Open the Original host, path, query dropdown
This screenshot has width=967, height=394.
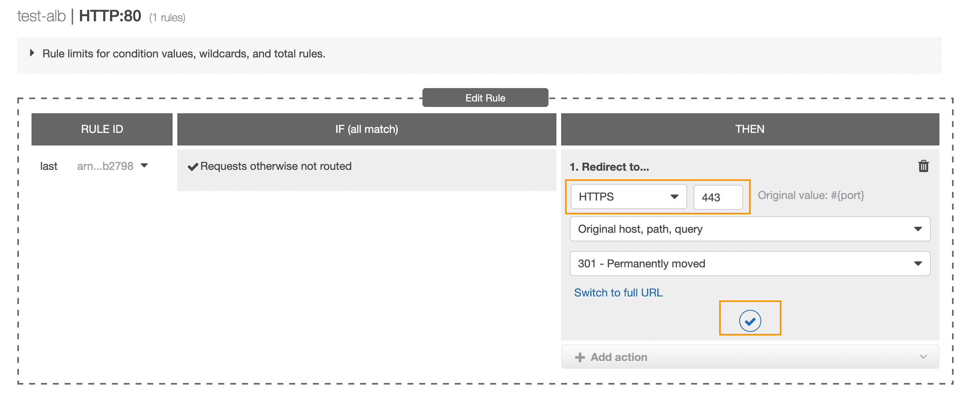point(750,229)
